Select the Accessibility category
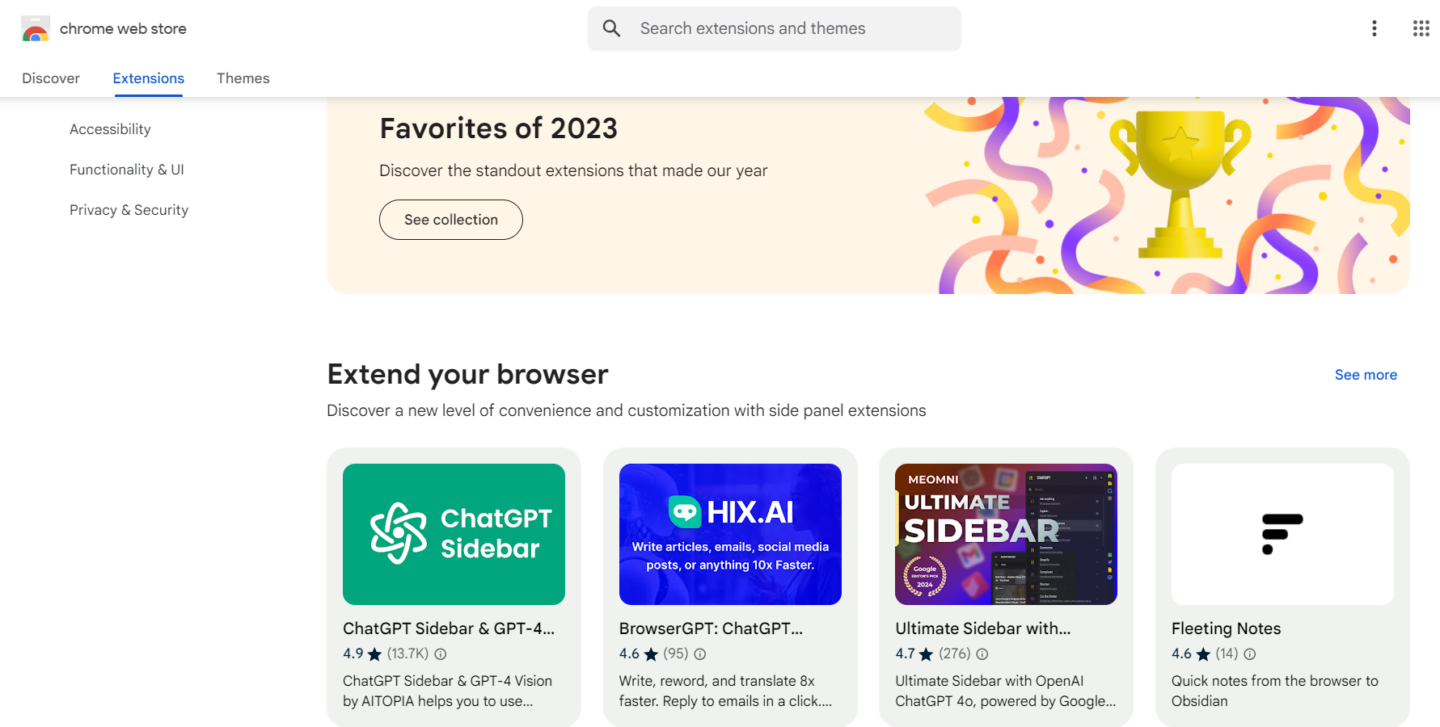This screenshot has height=727, width=1440. [110, 128]
